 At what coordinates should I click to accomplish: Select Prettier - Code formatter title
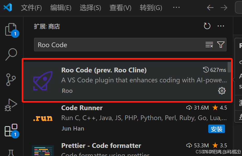click(101, 146)
